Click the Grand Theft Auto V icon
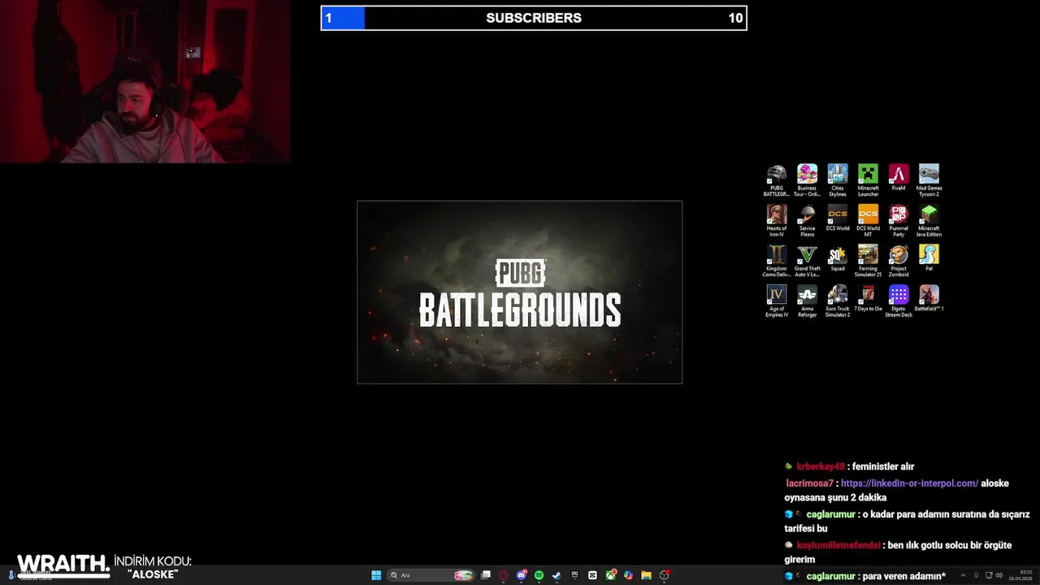 click(x=807, y=261)
